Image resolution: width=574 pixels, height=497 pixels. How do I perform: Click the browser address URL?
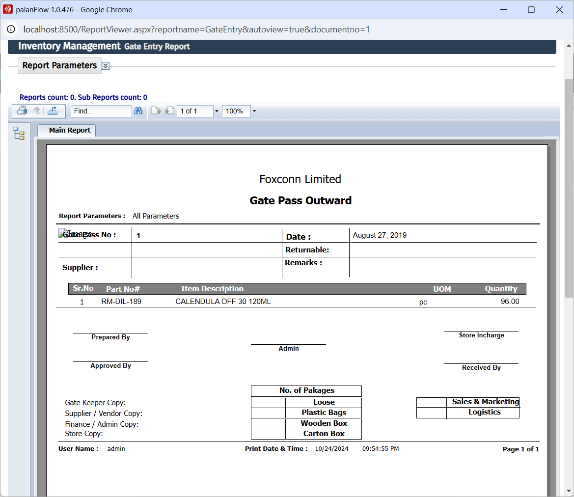pyautogui.click(x=196, y=29)
